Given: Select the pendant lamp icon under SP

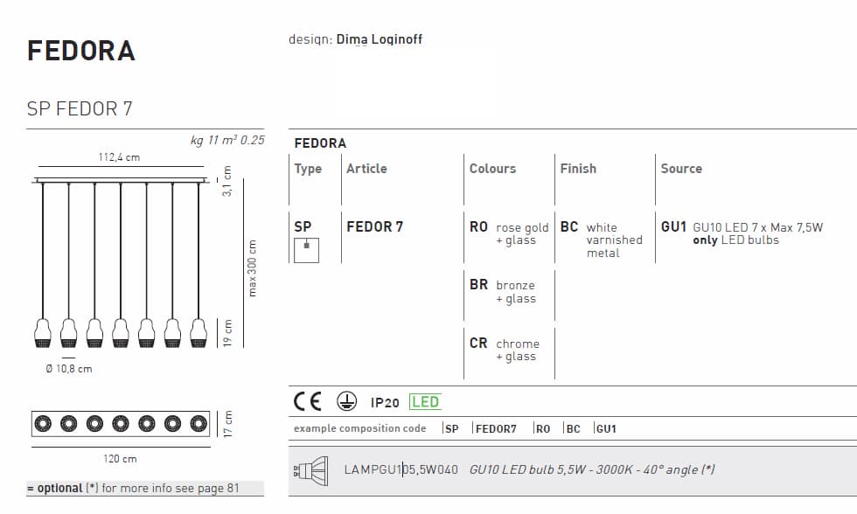Looking at the screenshot, I should click(x=308, y=251).
